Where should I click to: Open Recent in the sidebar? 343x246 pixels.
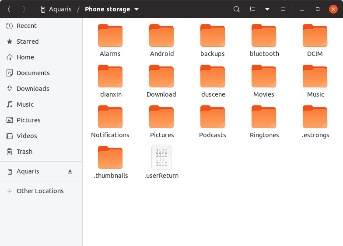[x=27, y=26]
